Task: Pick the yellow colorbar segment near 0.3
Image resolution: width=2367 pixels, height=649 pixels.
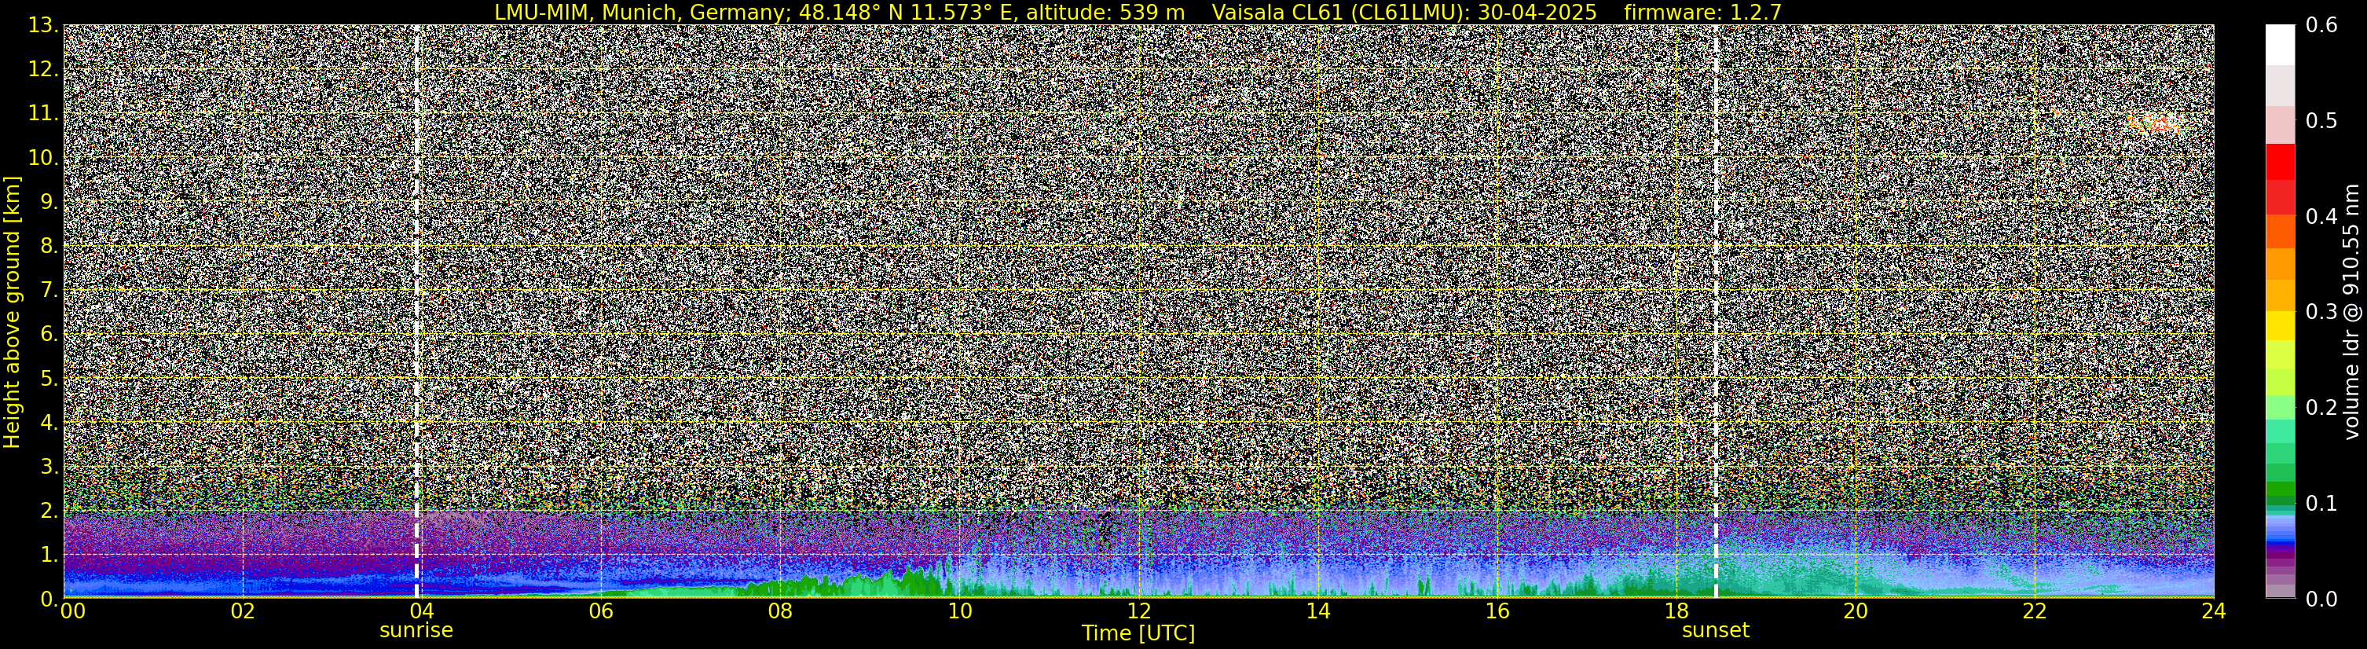Action: click(x=2280, y=325)
